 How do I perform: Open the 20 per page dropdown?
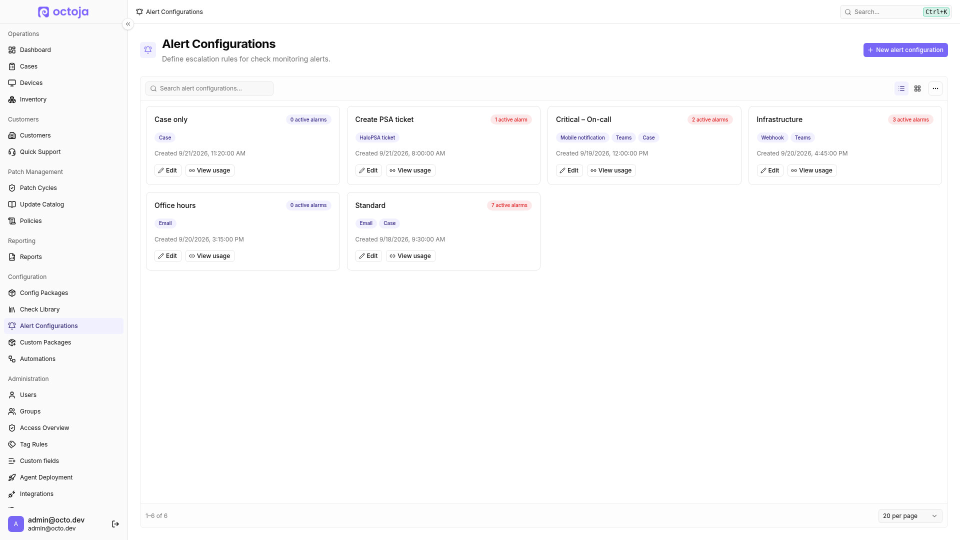point(910,516)
